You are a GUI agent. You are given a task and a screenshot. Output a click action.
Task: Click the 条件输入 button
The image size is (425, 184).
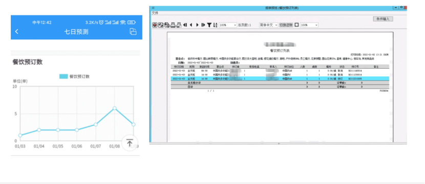[383, 19]
